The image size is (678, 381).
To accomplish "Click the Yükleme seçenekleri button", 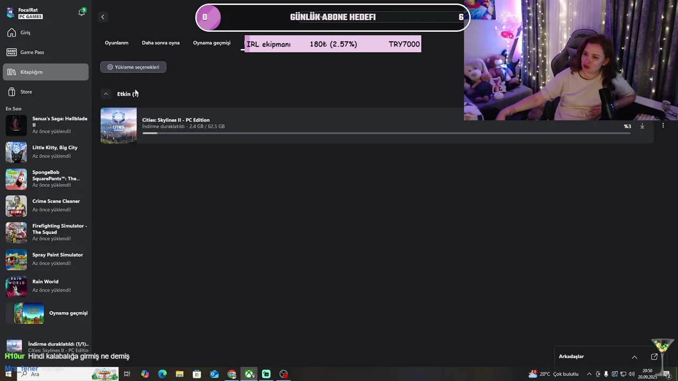I will click(133, 67).
